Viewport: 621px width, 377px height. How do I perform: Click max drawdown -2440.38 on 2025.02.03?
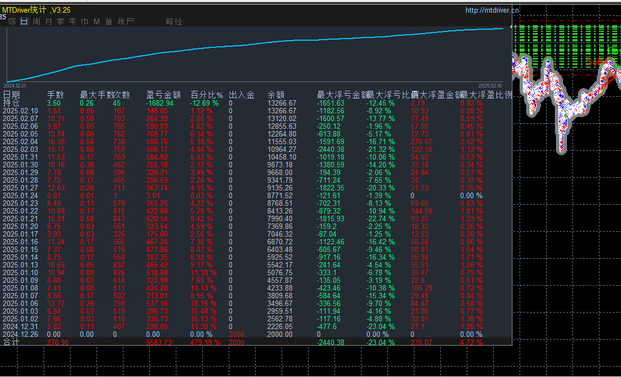point(330,150)
